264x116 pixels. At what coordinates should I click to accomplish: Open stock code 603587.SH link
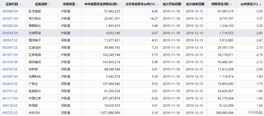click(x=10, y=77)
